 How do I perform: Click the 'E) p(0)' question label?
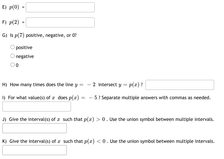(11, 7)
